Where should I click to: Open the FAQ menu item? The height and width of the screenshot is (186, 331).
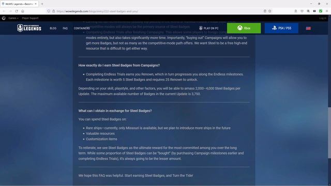coord(65,28)
